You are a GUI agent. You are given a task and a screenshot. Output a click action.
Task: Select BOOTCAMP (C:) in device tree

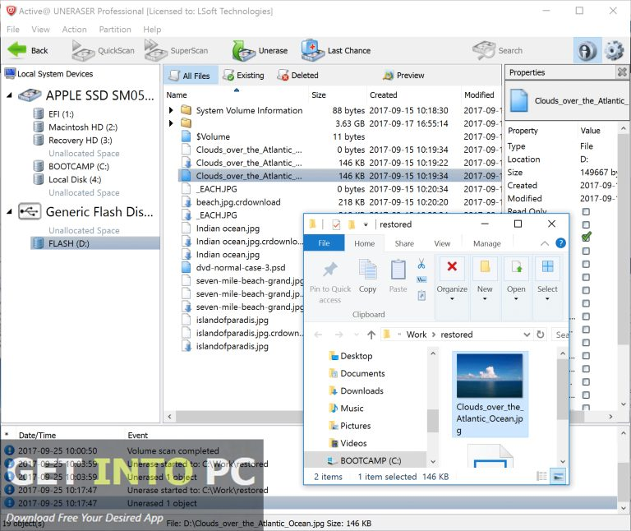(x=79, y=166)
